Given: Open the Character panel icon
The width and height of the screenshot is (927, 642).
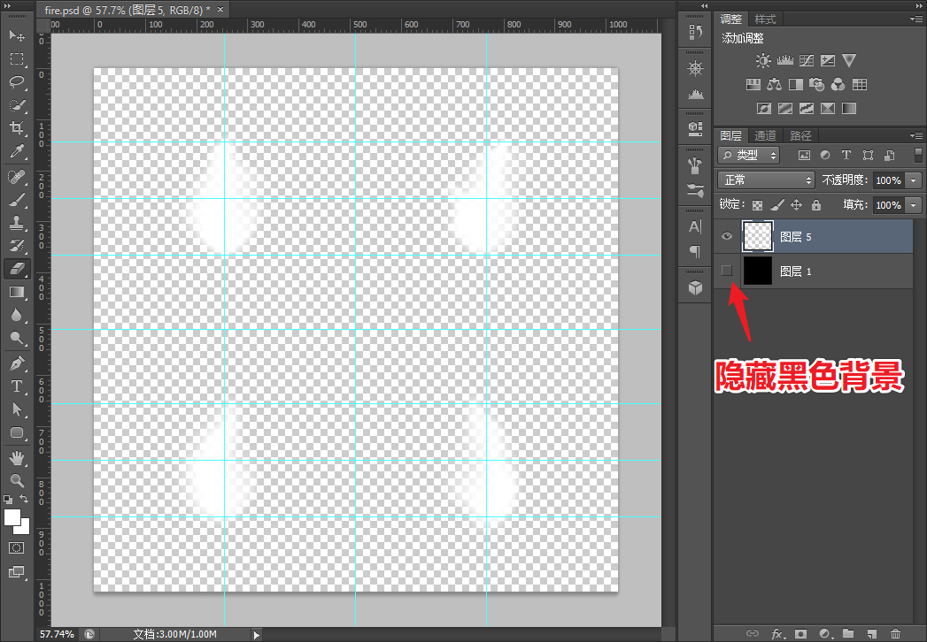Looking at the screenshot, I should tap(695, 226).
